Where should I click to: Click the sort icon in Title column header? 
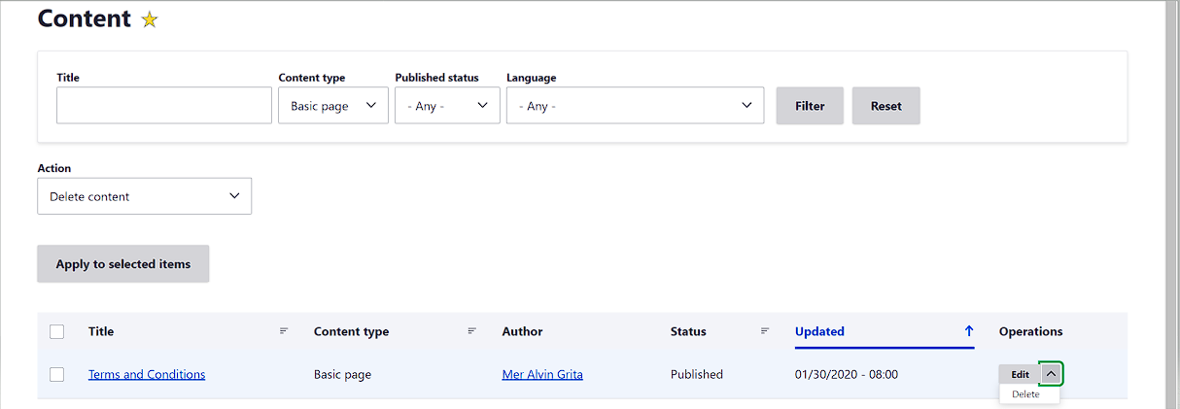coord(284,331)
